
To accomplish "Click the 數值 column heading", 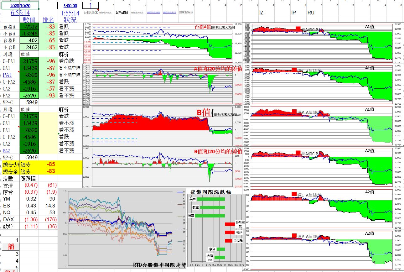I will (29, 20).
